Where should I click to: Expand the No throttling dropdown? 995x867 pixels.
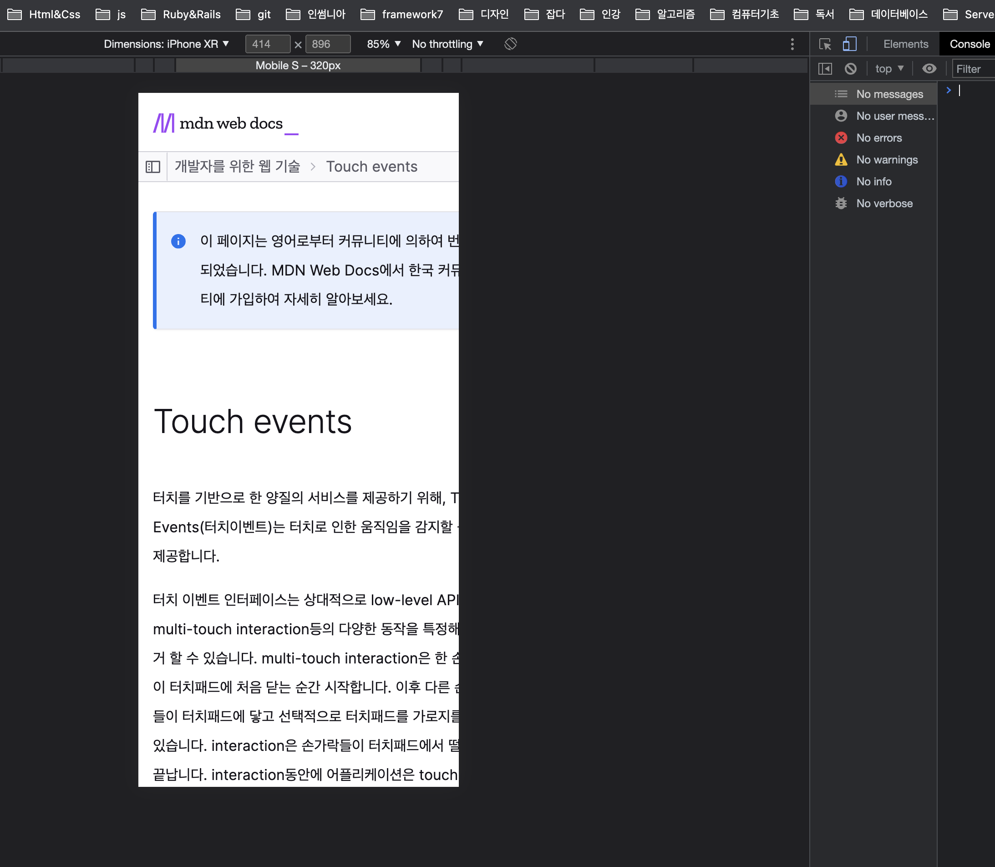tap(447, 44)
